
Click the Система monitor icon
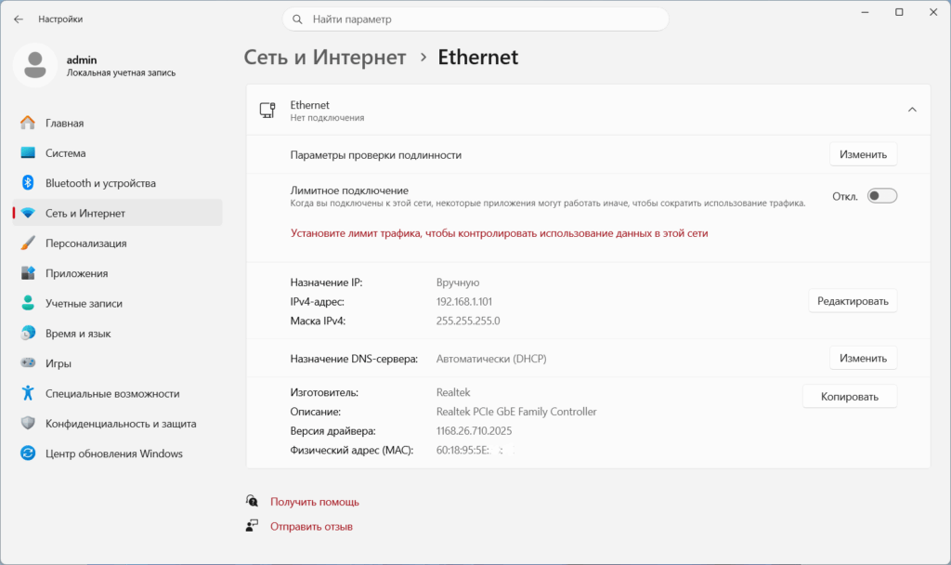point(28,153)
